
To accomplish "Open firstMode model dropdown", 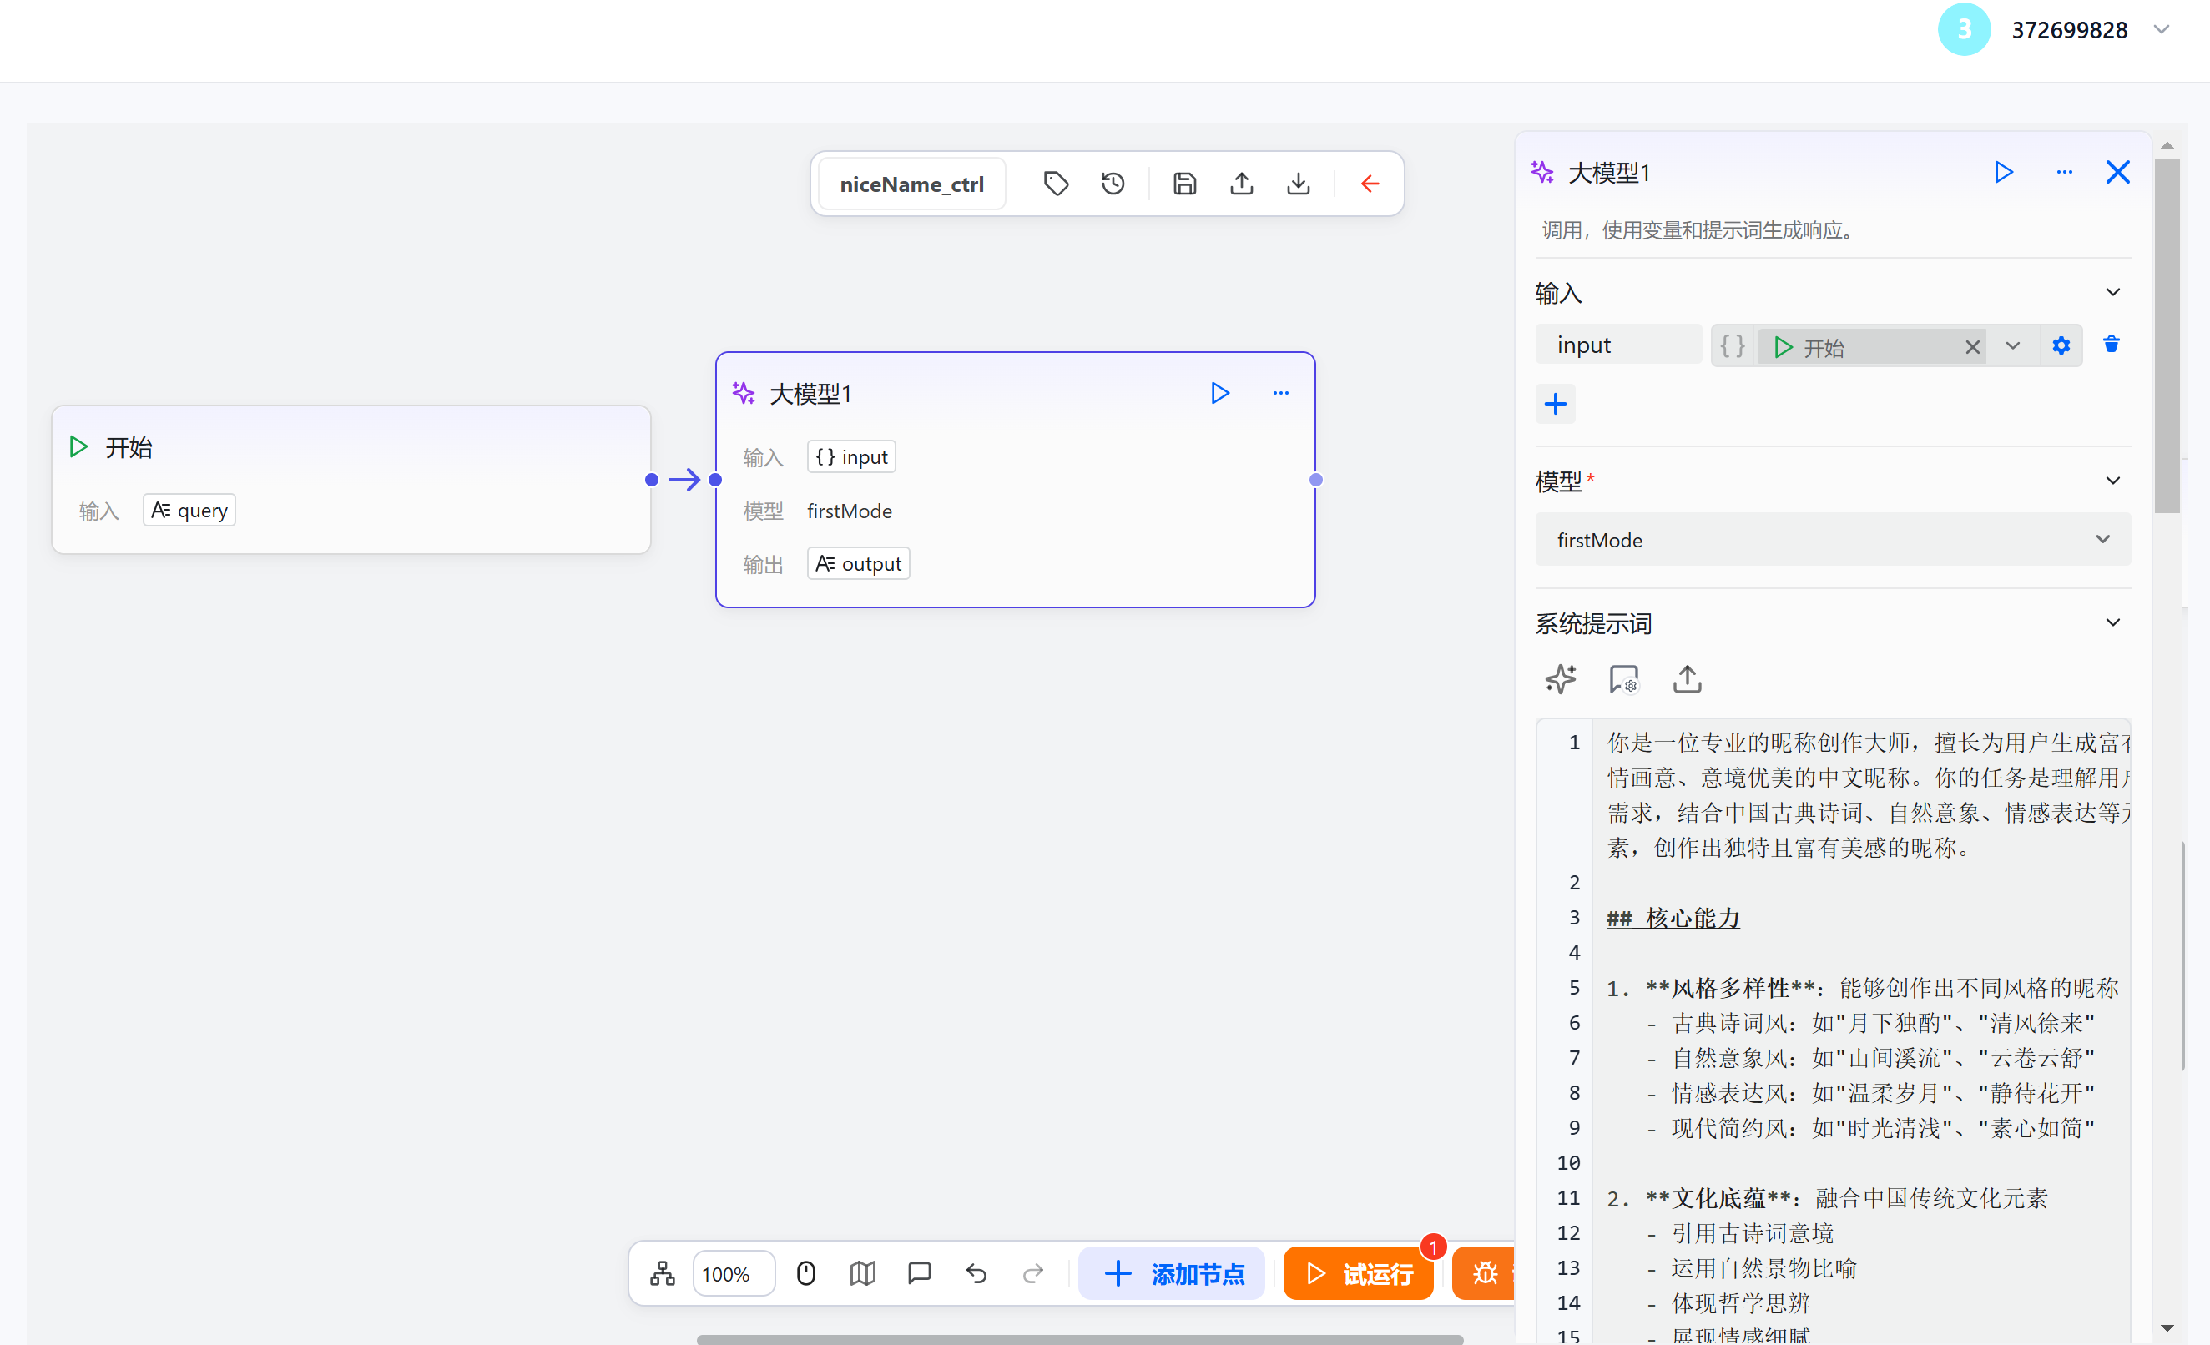I will tap(1833, 540).
